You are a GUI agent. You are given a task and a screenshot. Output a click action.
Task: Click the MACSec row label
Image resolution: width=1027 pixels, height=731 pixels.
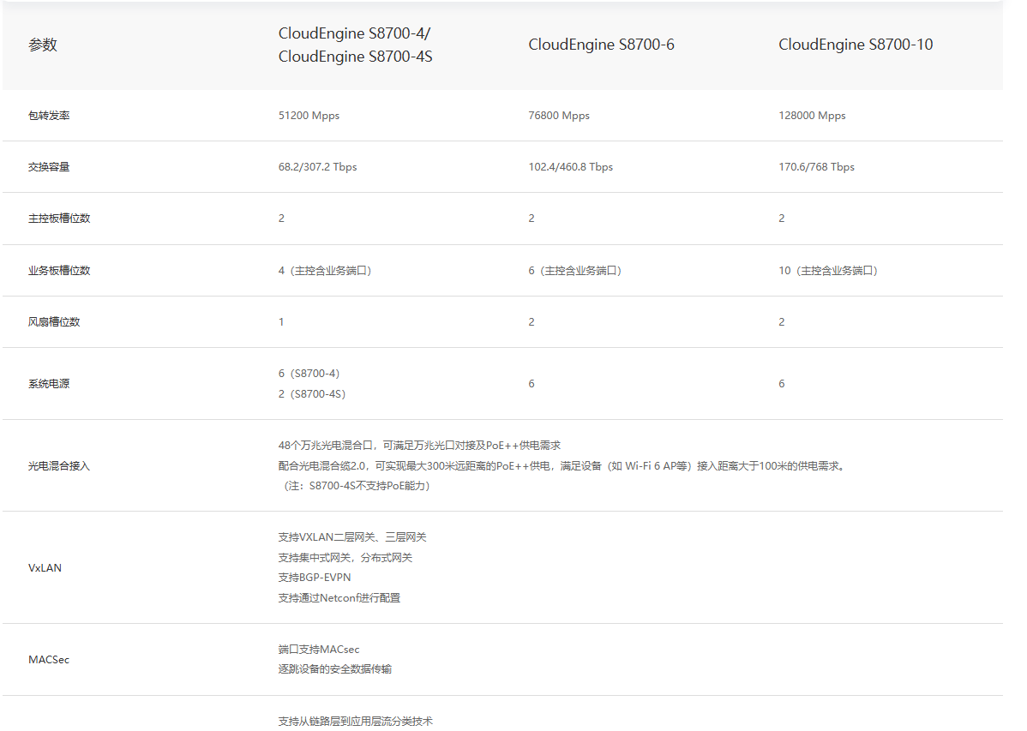(x=49, y=660)
